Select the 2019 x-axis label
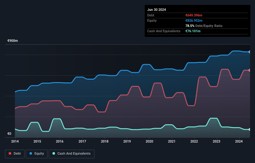 click(x=127, y=141)
